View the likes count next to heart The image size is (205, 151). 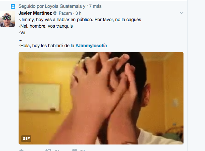82,150
